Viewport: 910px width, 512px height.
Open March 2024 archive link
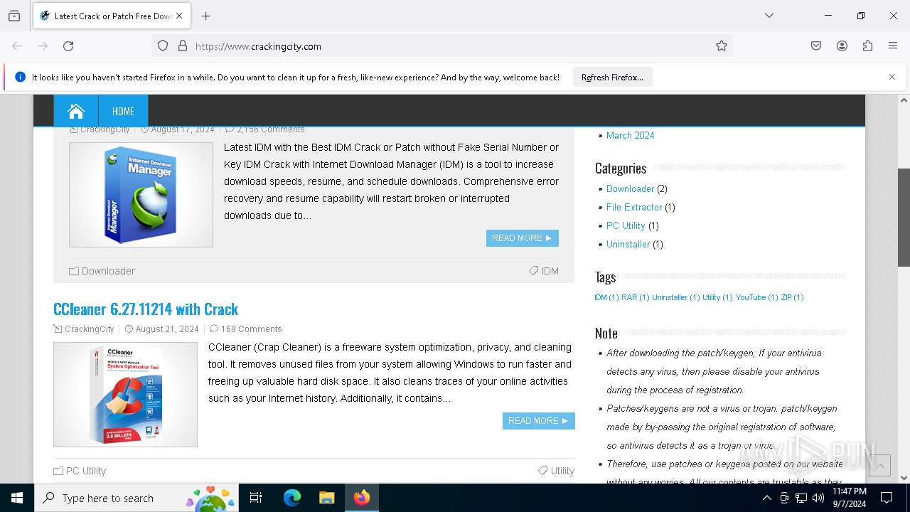[631, 135]
